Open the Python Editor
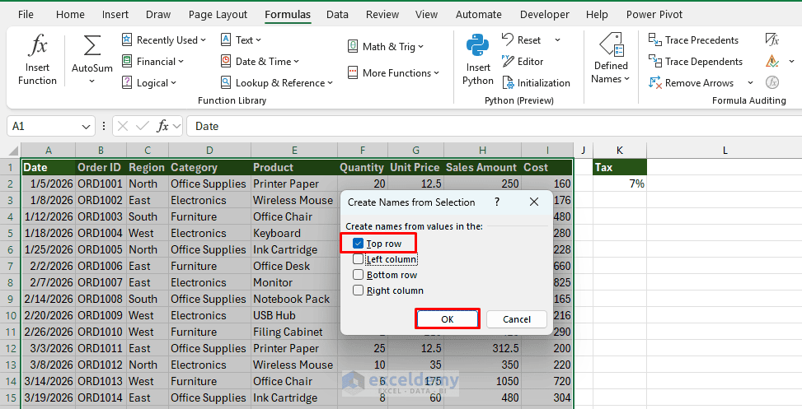Image resolution: width=802 pixels, height=409 pixels. pos(523,61)
